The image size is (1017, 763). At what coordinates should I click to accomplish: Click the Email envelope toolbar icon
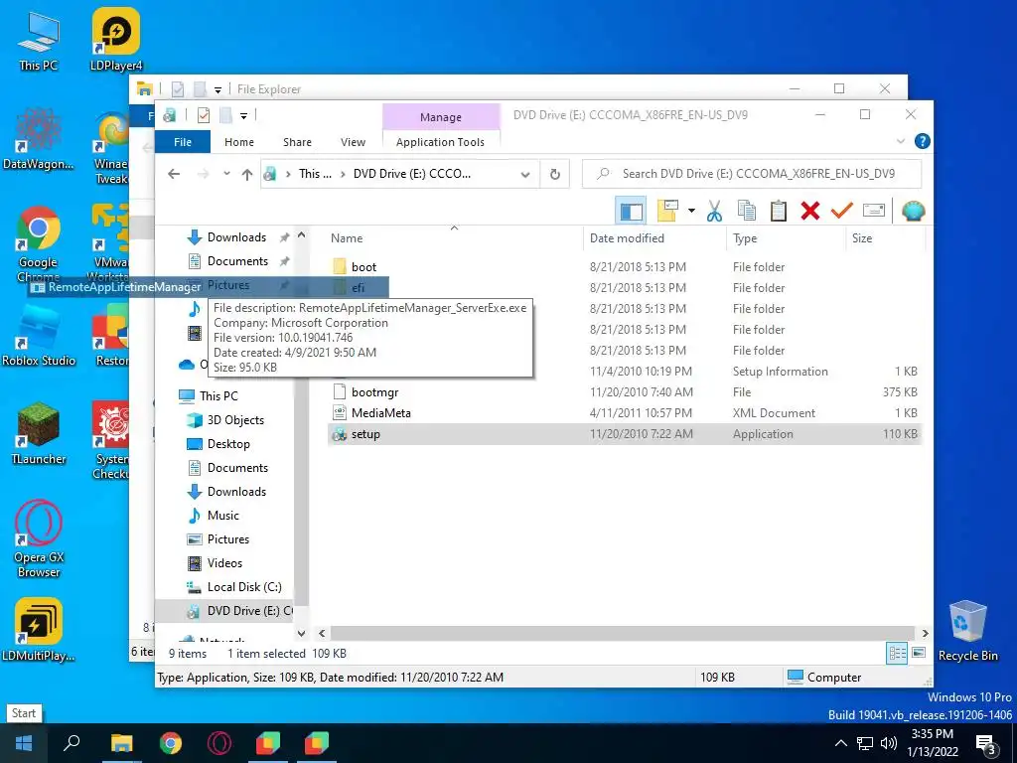(x=874, y=211)
